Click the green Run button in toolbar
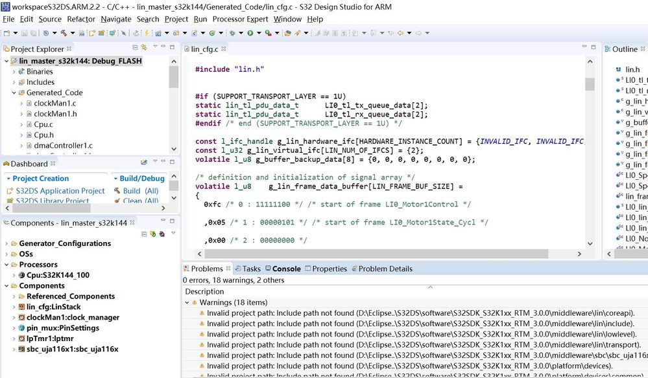This screenshot has width=648, height=378. pos(250,33)
